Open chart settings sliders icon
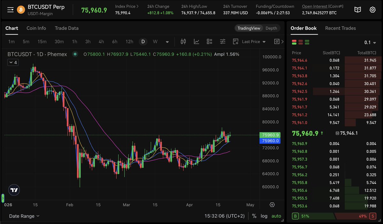Image resolution: width=383 pixels, height=224 pixels. coord(223,42)
